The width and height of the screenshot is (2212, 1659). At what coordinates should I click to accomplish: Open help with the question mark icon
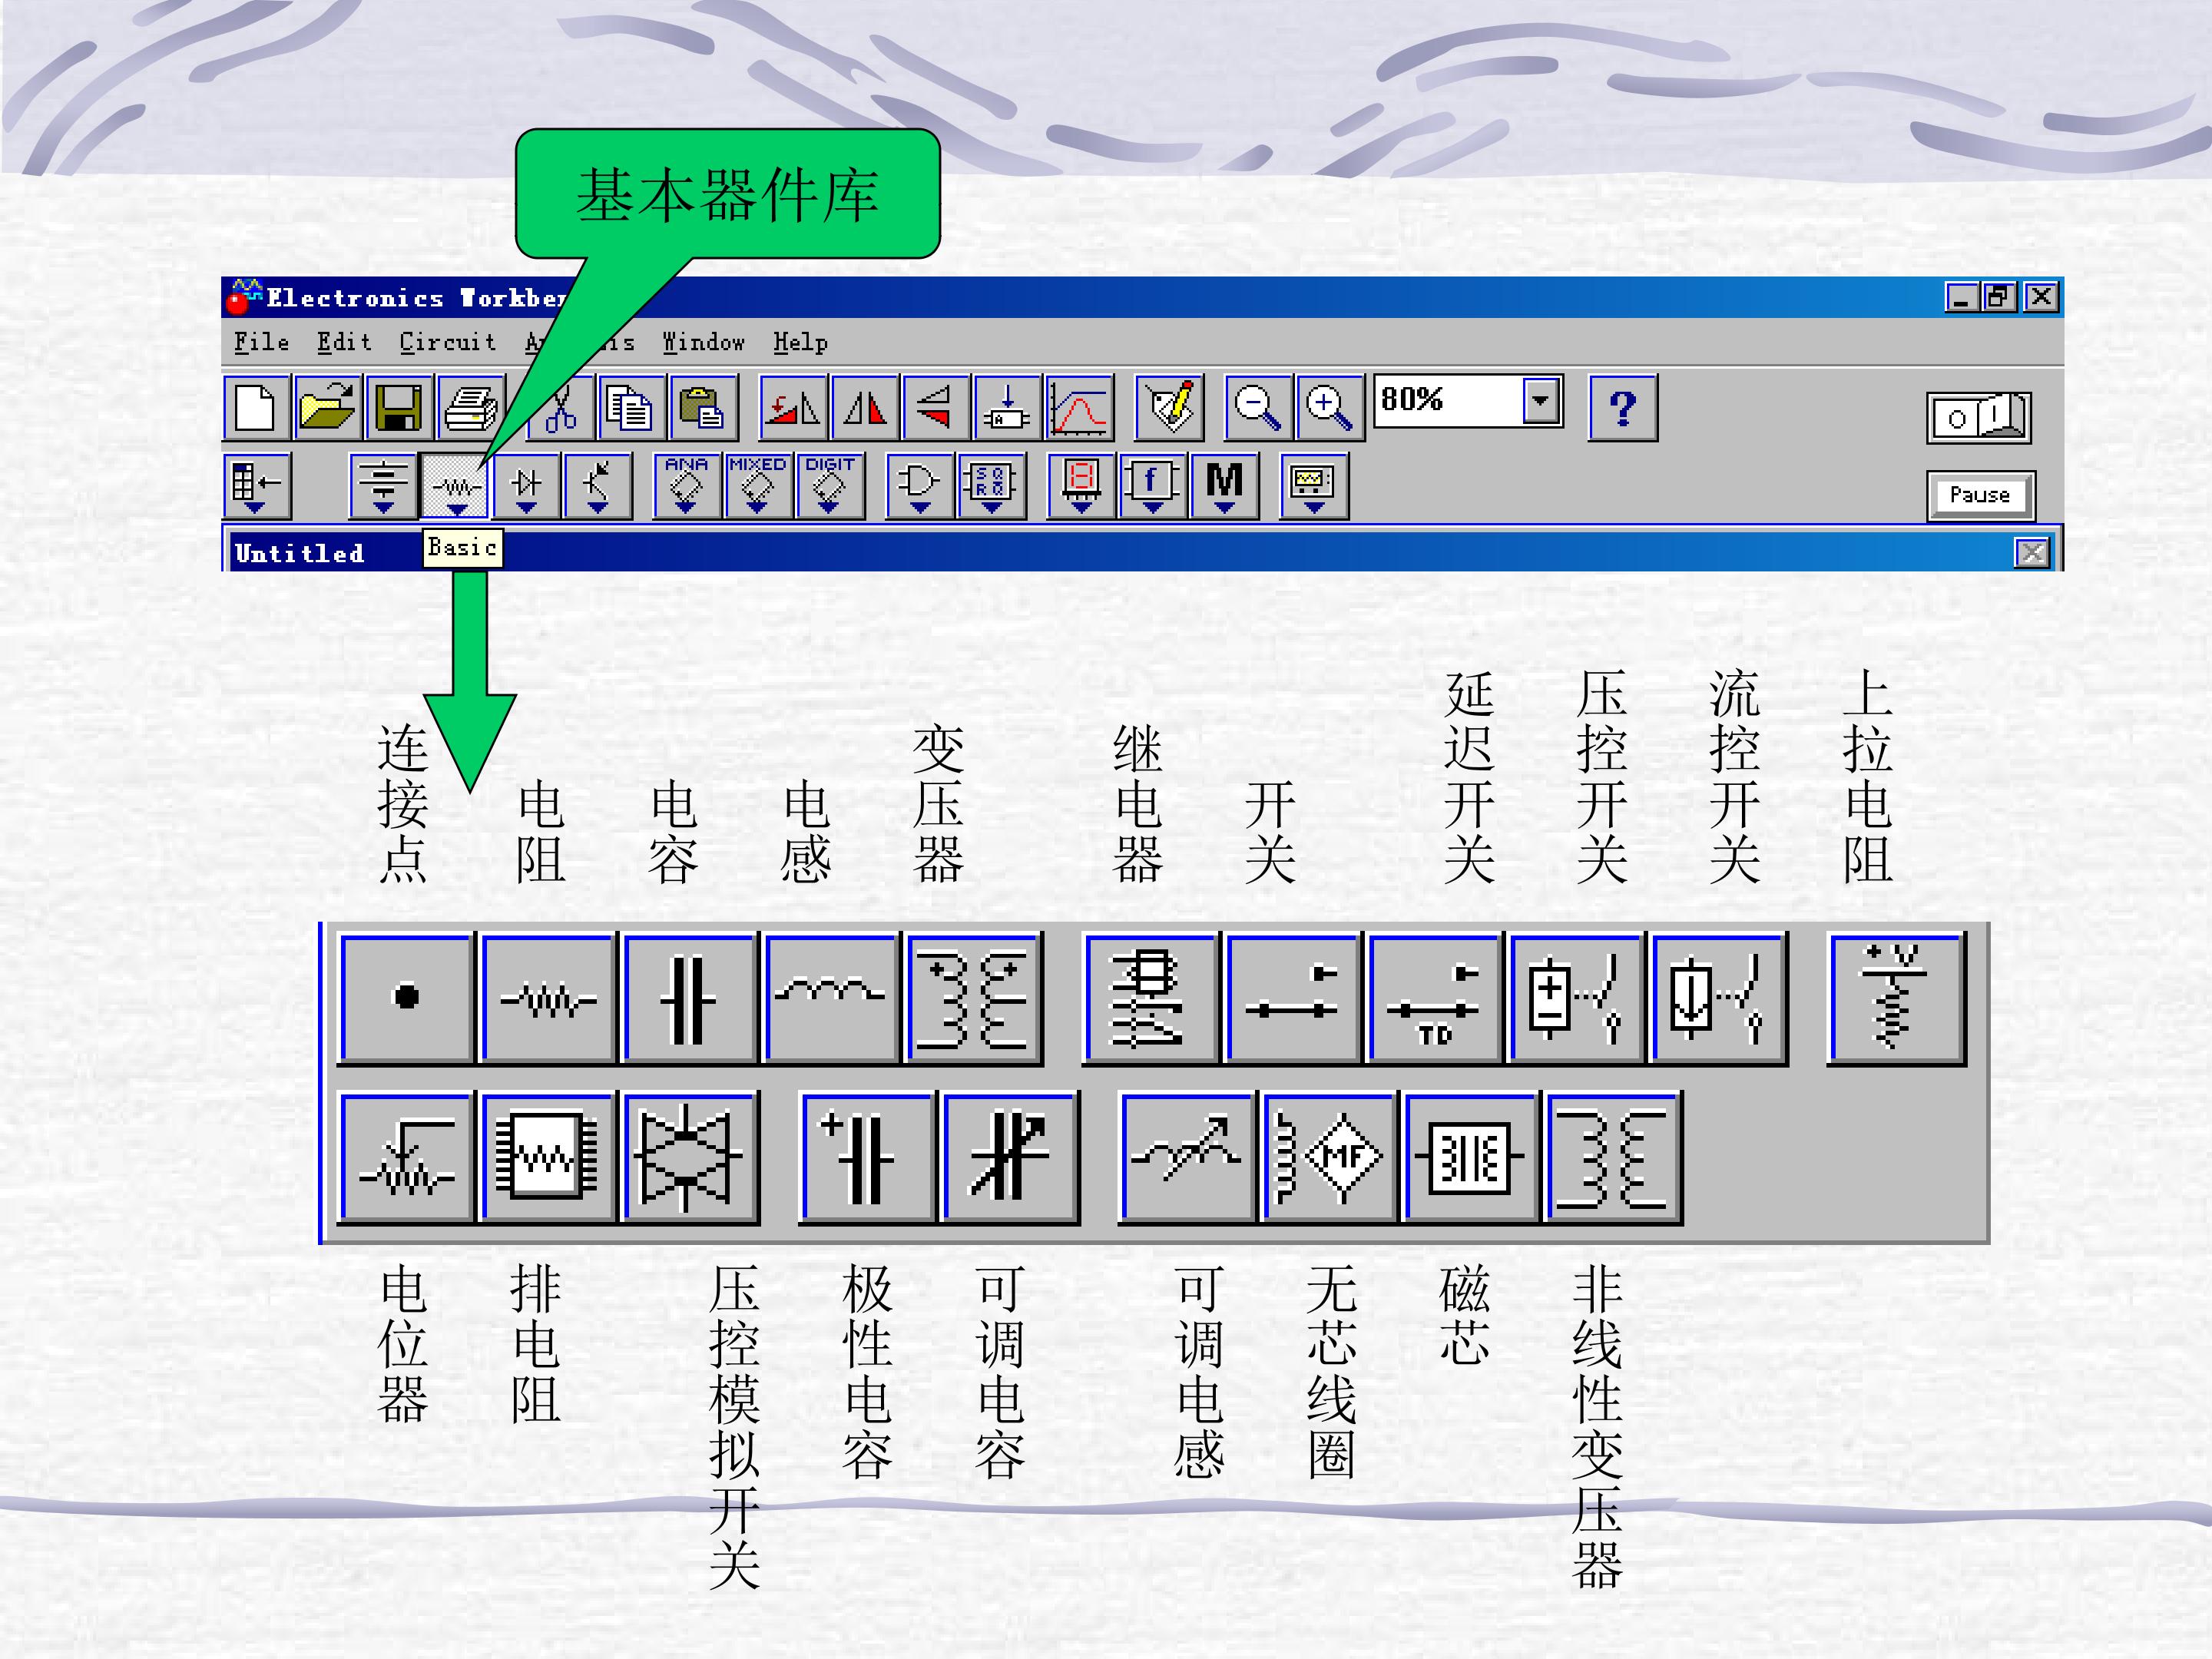tap(1623, 408)
